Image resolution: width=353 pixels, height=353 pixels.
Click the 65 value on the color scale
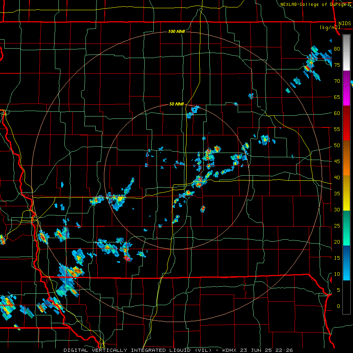point(337,97)
